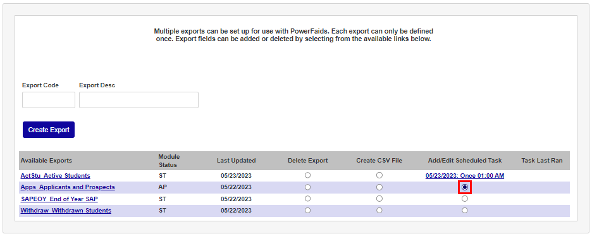The width and height of the screenshot is (592, 241).
Task: Click the ST status in ActStu row
Action: click(x=162, y=176)
